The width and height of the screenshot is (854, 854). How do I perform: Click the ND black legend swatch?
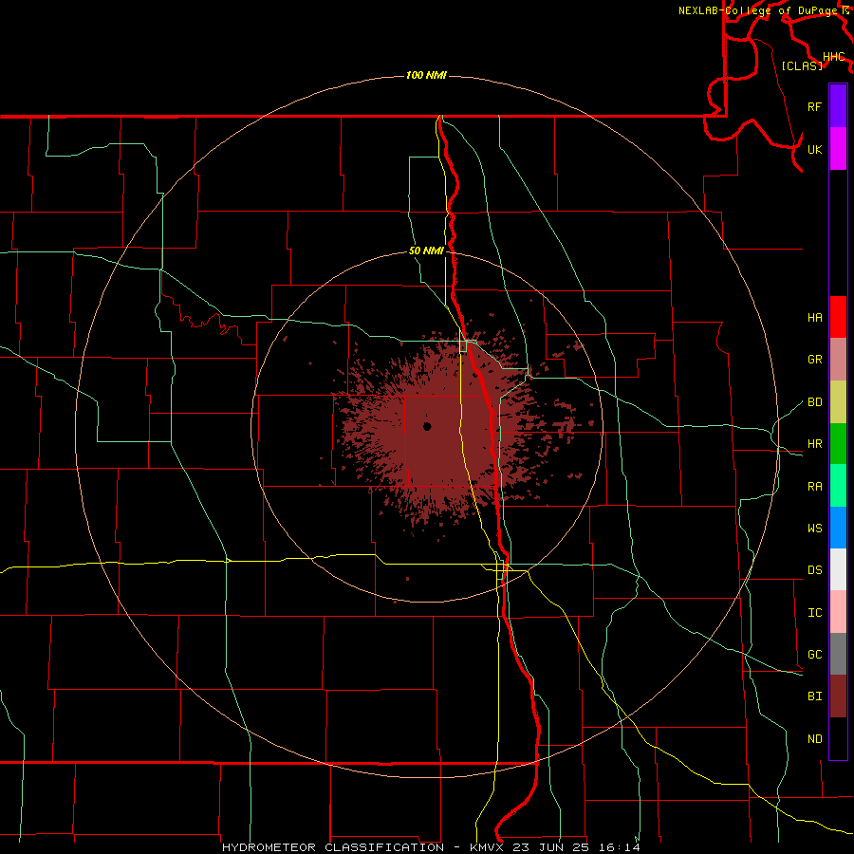tap(838, 738)
